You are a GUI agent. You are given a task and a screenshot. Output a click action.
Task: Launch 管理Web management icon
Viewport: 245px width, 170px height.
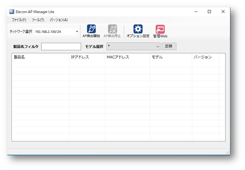tap(160, 31)
